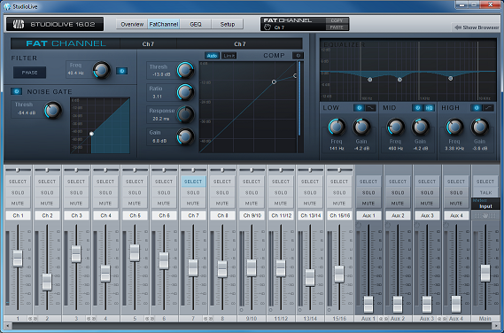This screenshot has height=333, width=504.
Task: Solo channel Ch 5
Action: point(135,192)
